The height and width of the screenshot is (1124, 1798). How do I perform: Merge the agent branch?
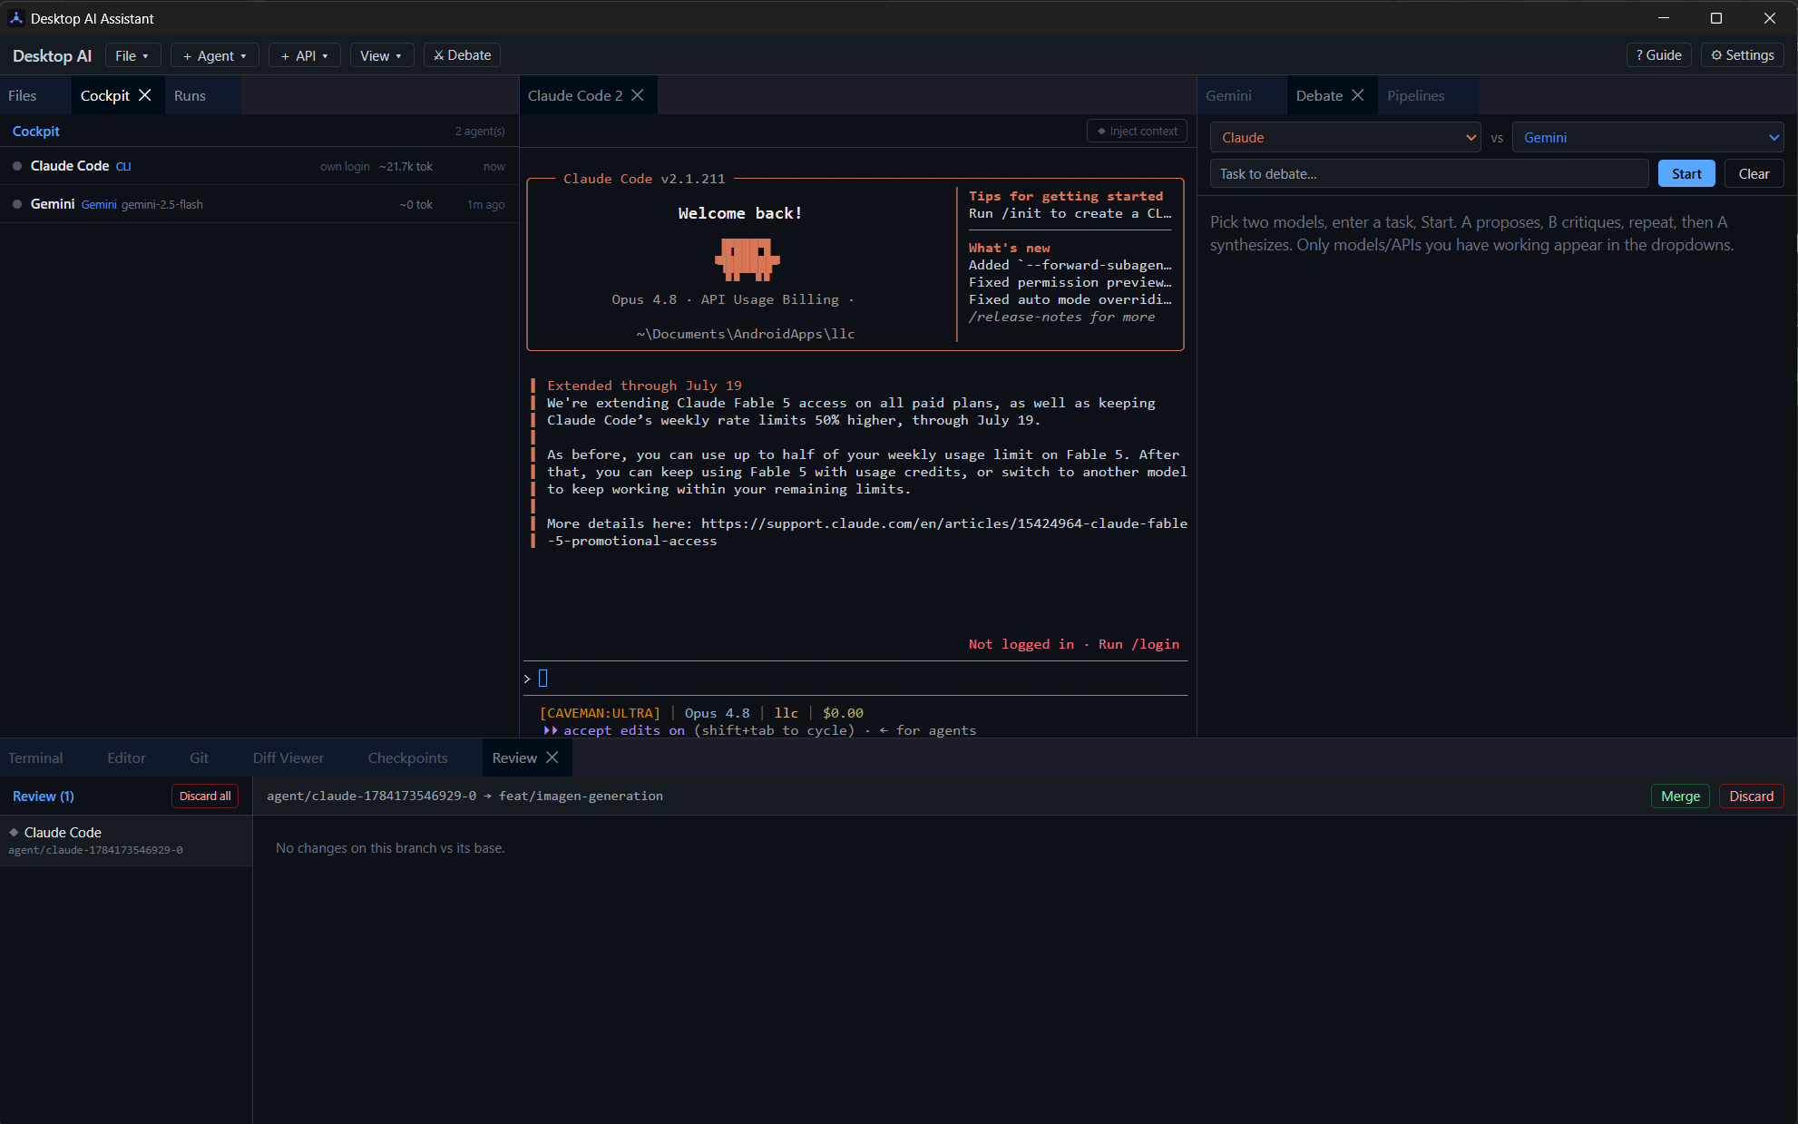[x=1680, y=796]
